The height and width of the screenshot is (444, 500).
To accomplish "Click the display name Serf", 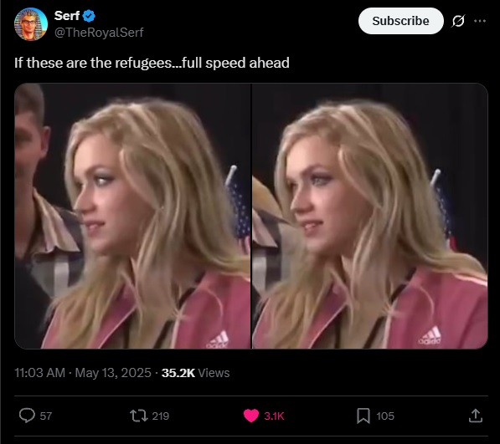I will click(67, 16).
